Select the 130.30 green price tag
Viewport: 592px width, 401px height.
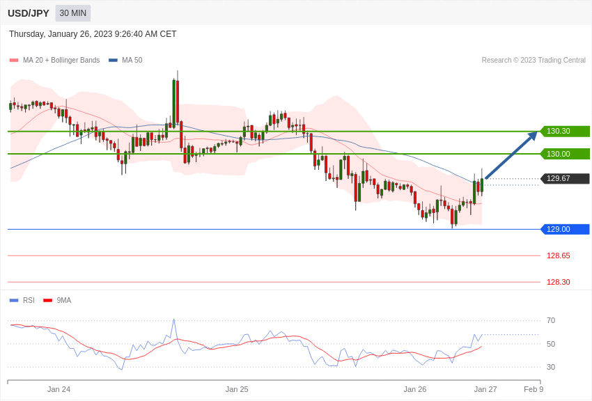565,131
